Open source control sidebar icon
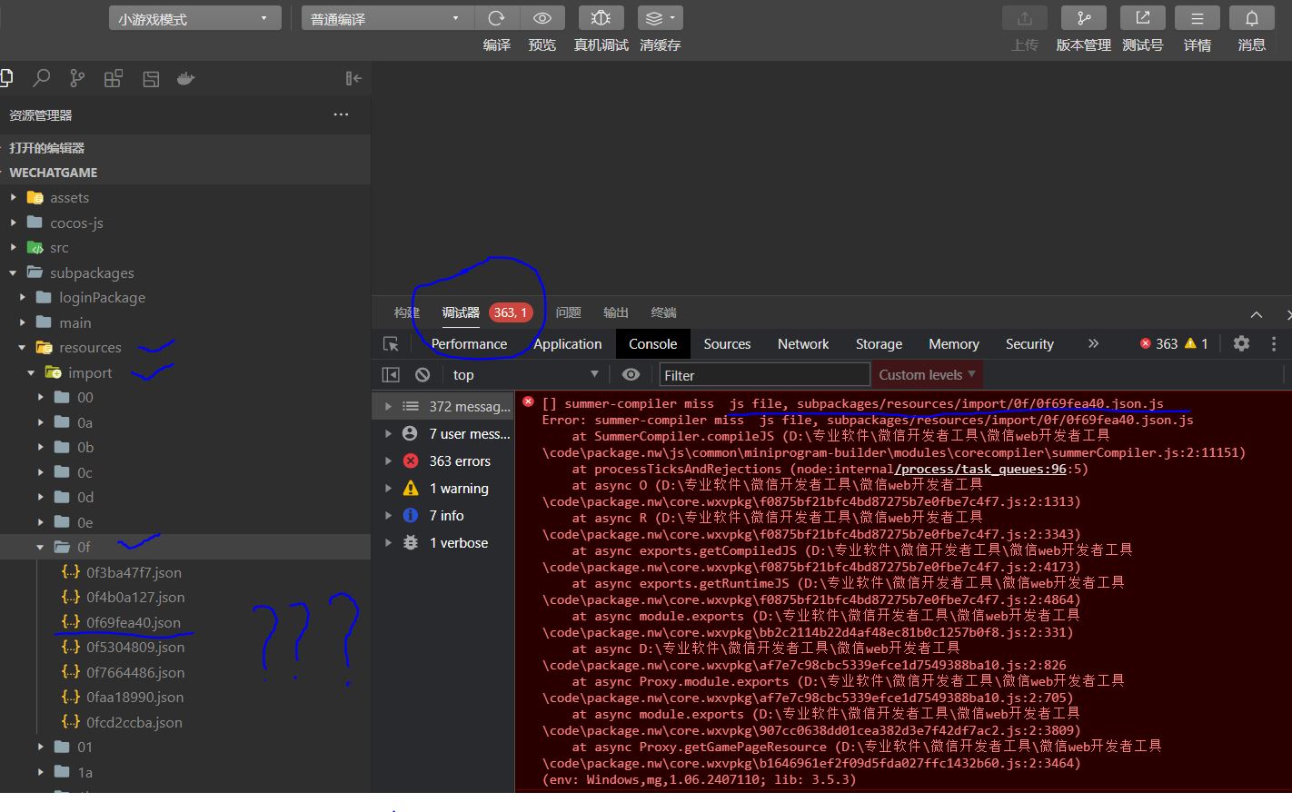The width and height of the screenshot is (1292, 812). coord(77,79)
